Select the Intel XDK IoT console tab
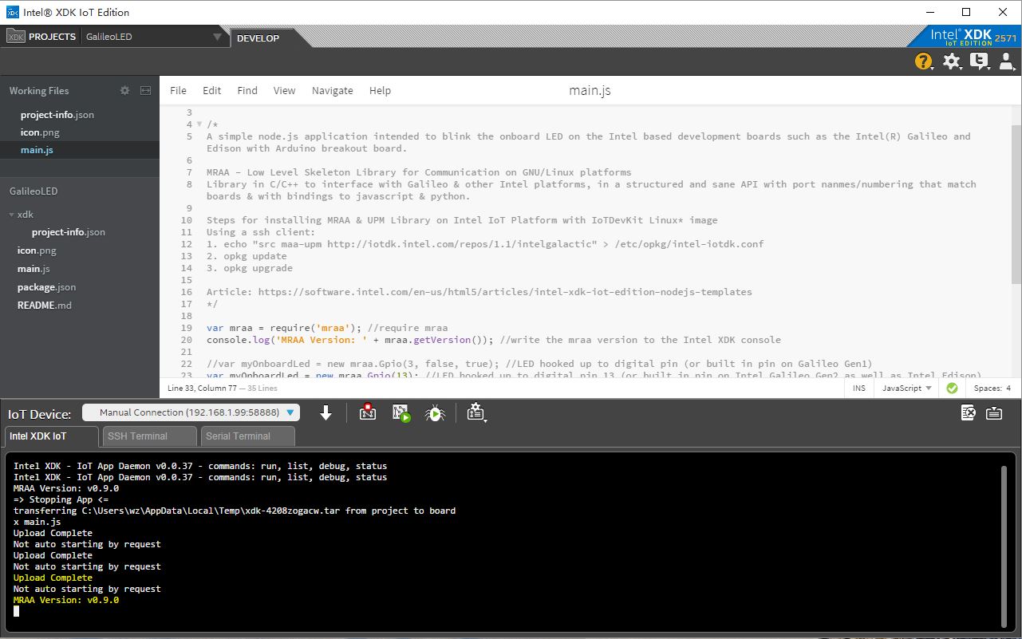The image size is (1022, 639). coord(51,436)
